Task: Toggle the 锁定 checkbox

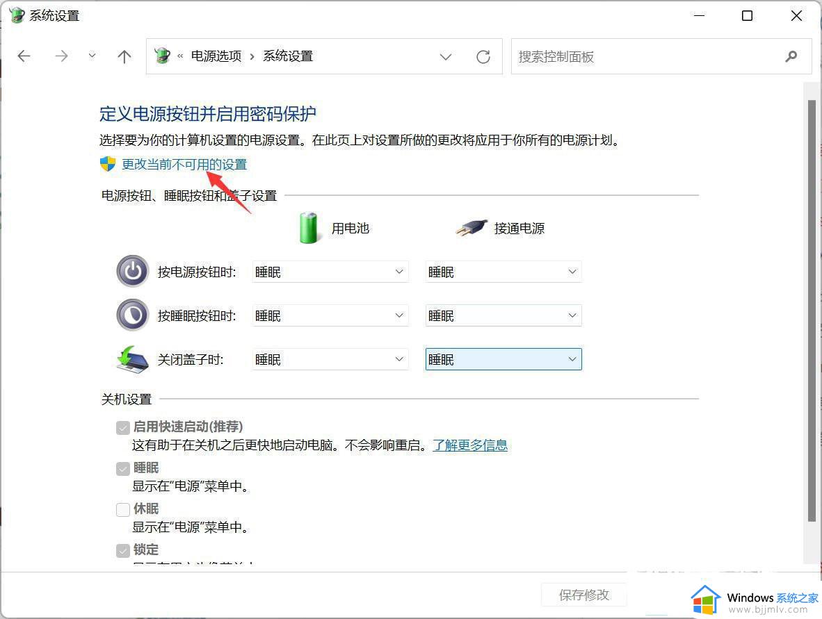Action: click(x=123, y=550)
